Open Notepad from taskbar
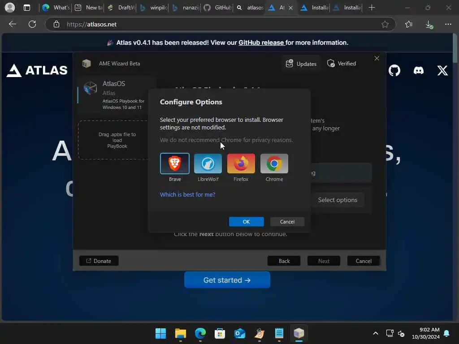This screenshot has height=344, width=459. coord(279,333)
